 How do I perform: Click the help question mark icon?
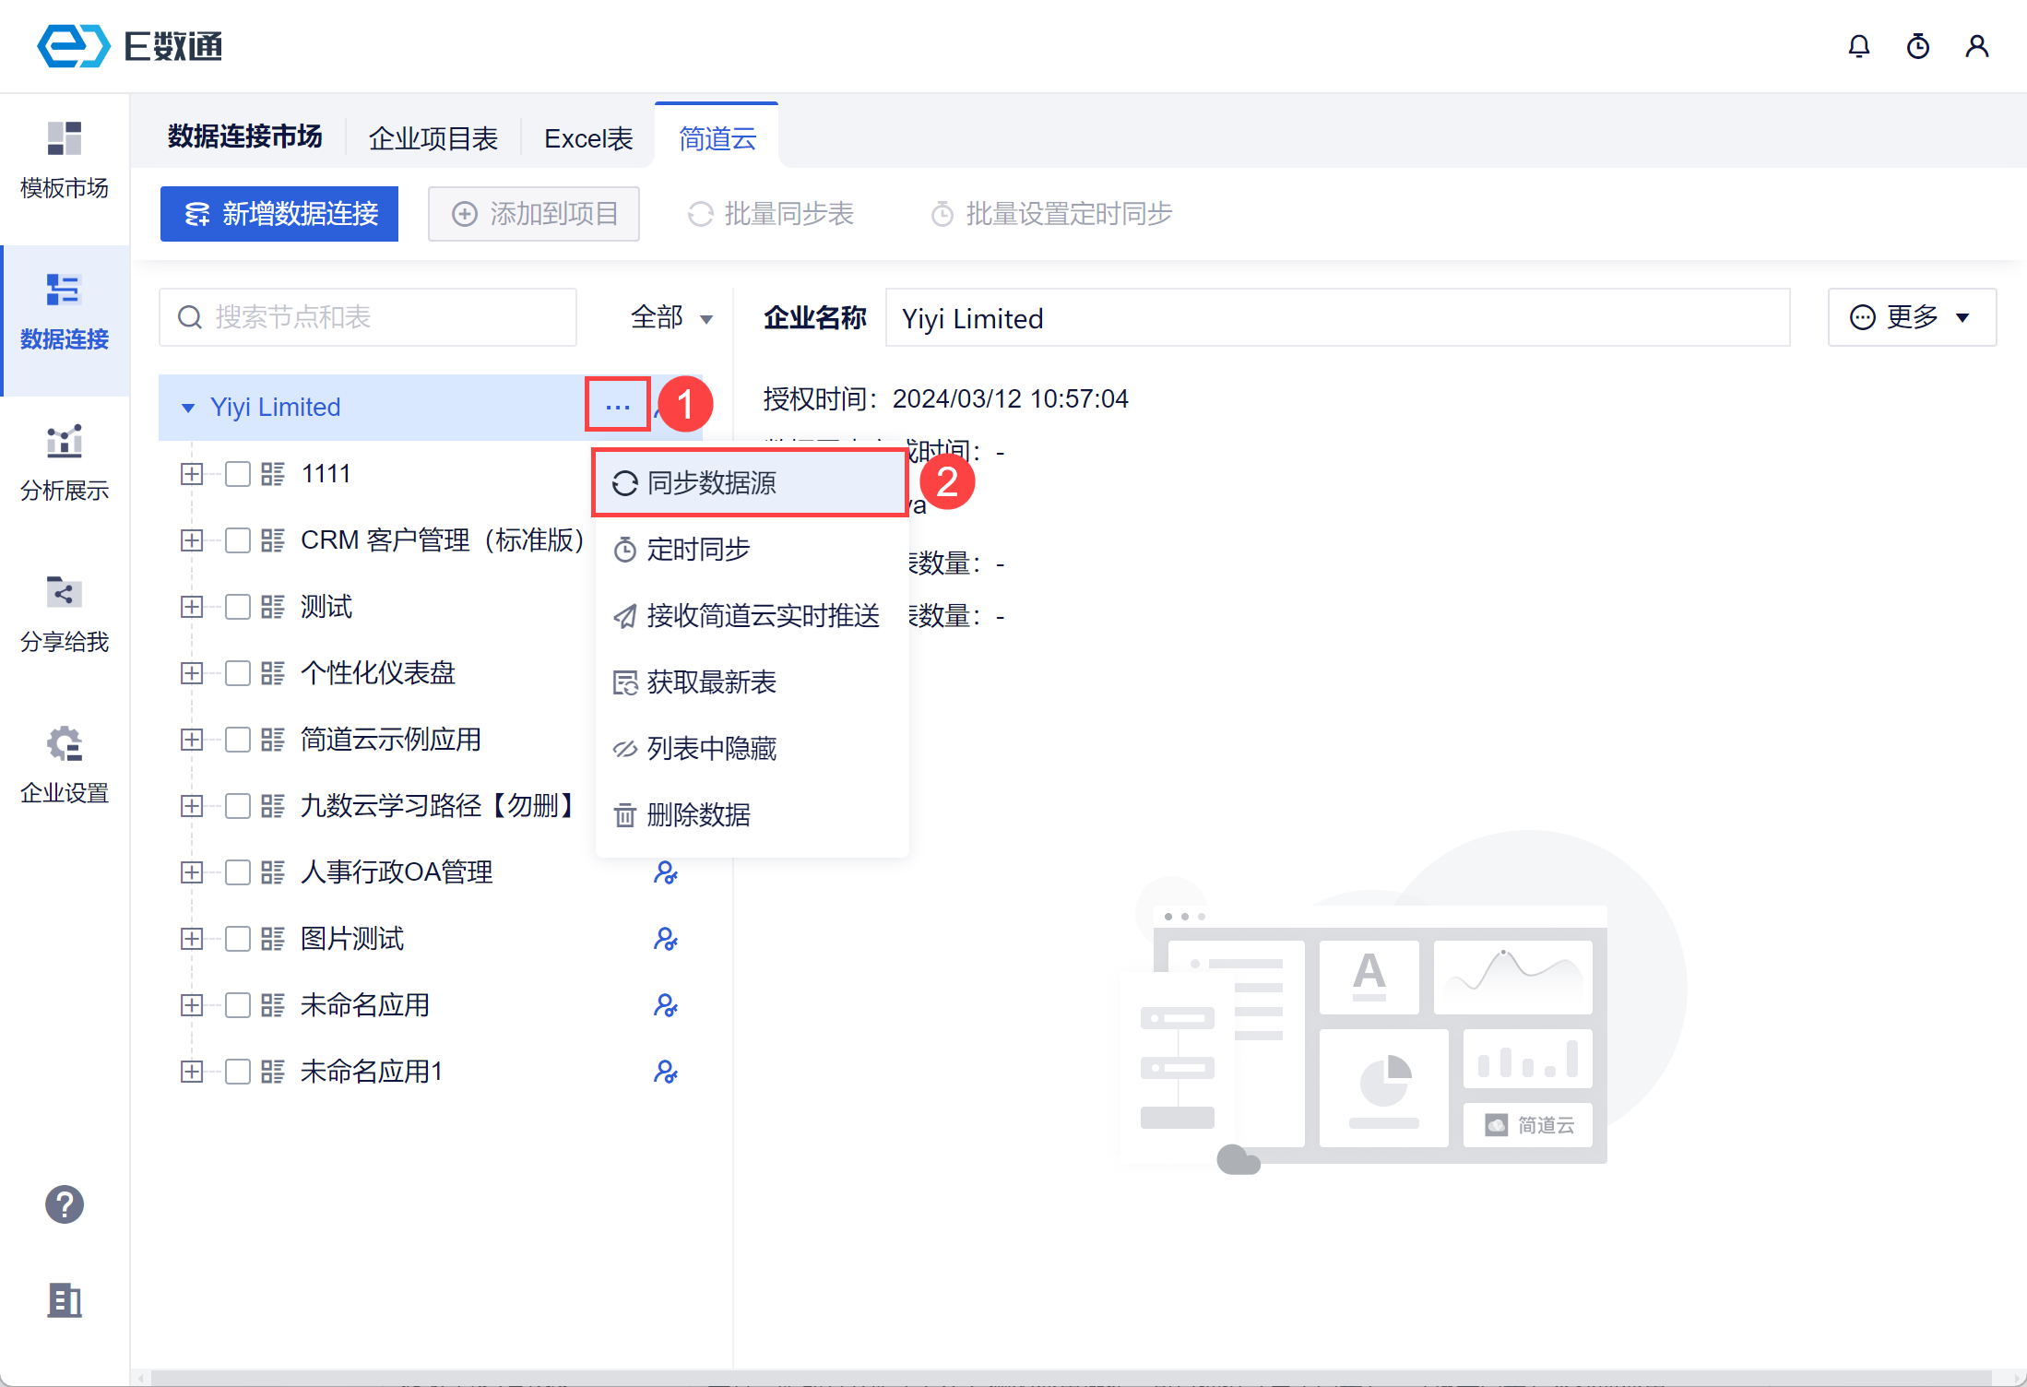(65, 1204)
